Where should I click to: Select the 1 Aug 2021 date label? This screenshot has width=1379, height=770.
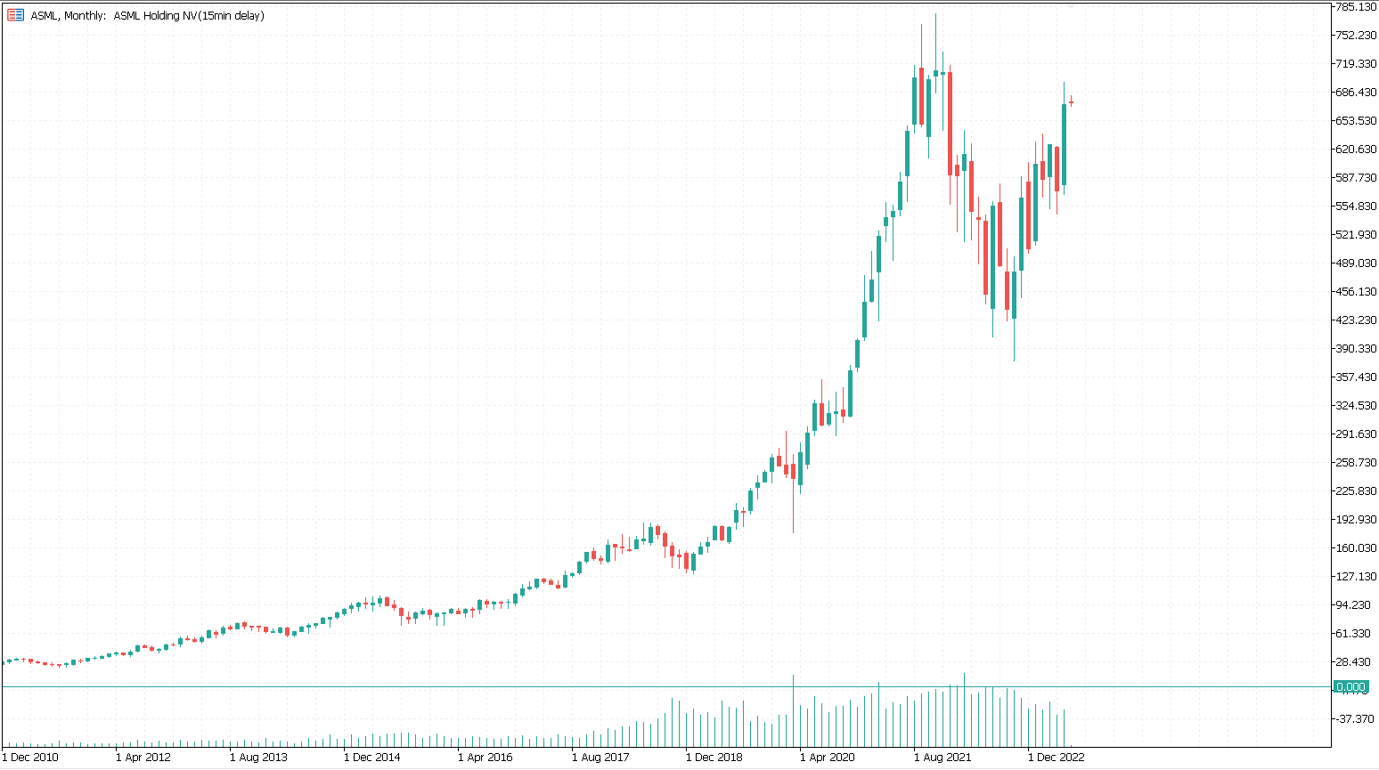point(942,758)
